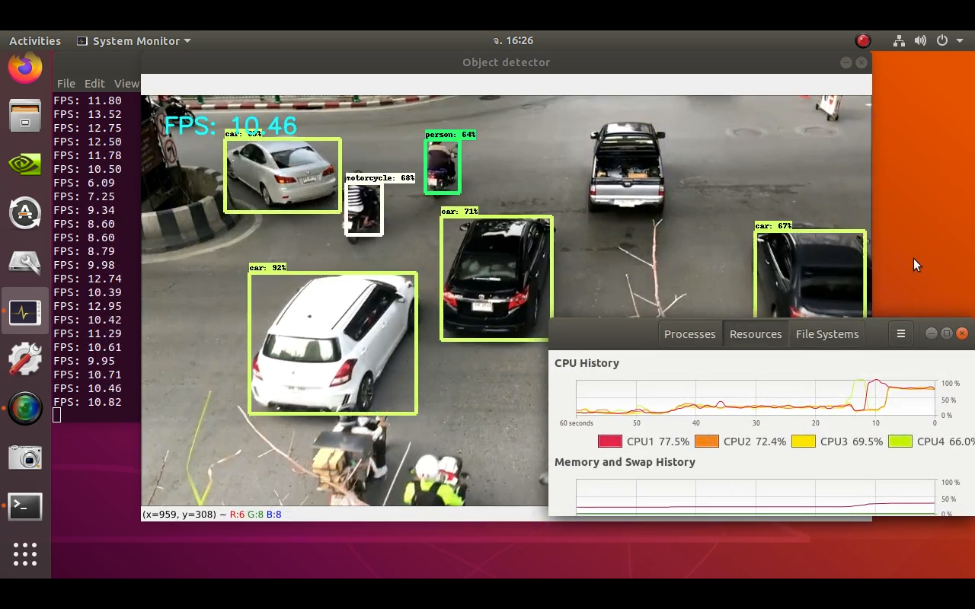Click the drive and wrench utility dock icon
Screen dimensions: 975x609
[x=25, y=263]
